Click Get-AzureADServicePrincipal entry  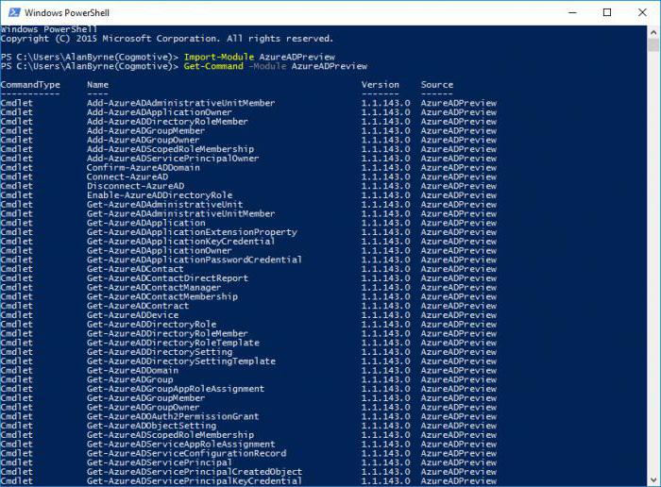click(x=160, y=463)
